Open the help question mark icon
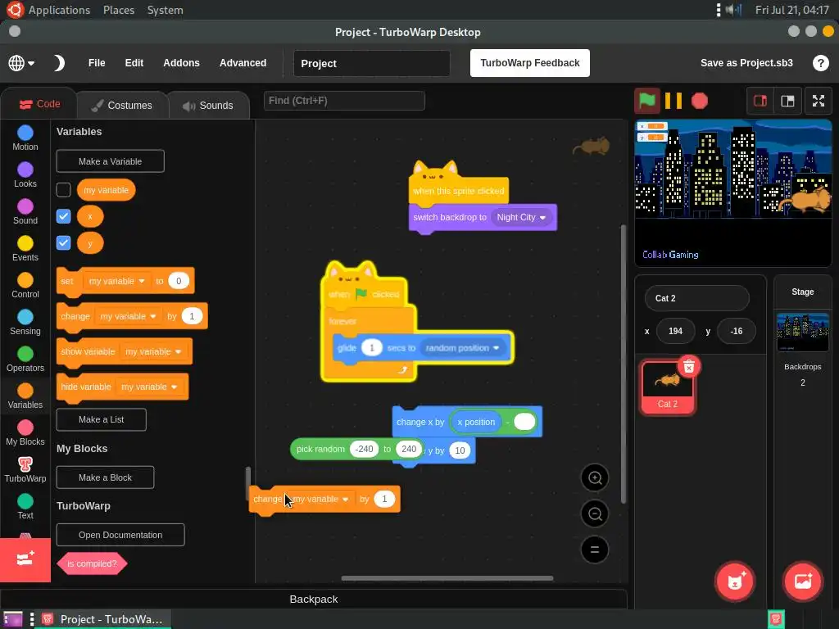Image resolution: width=839 pixels, height=629 pixels. [x=821, y=63]
